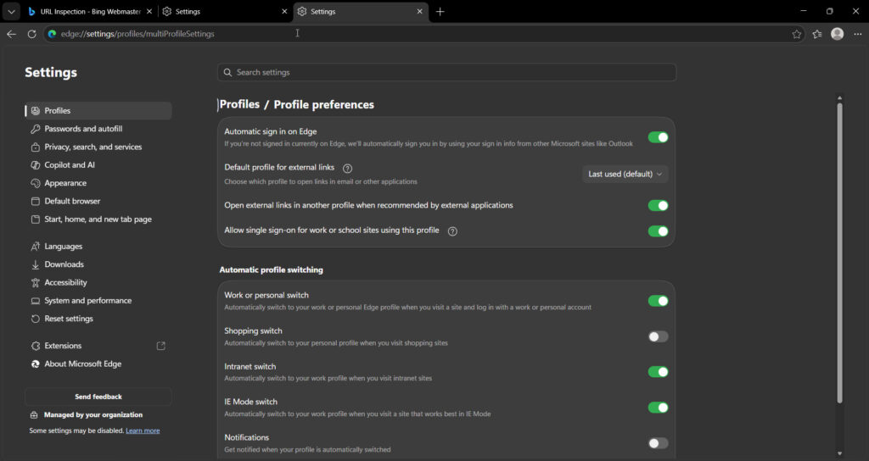
Task: Open Appearance settings
Action: pyautogui.click(x=98, y=183)
